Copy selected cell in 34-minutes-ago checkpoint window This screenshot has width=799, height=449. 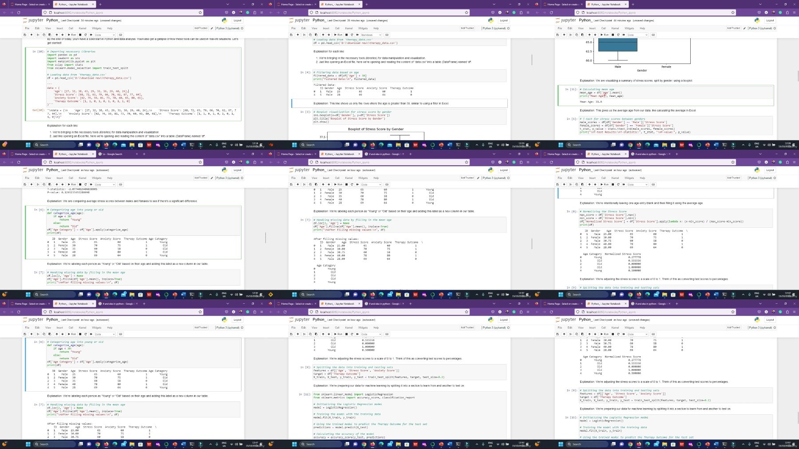click(x=44, y=35)
